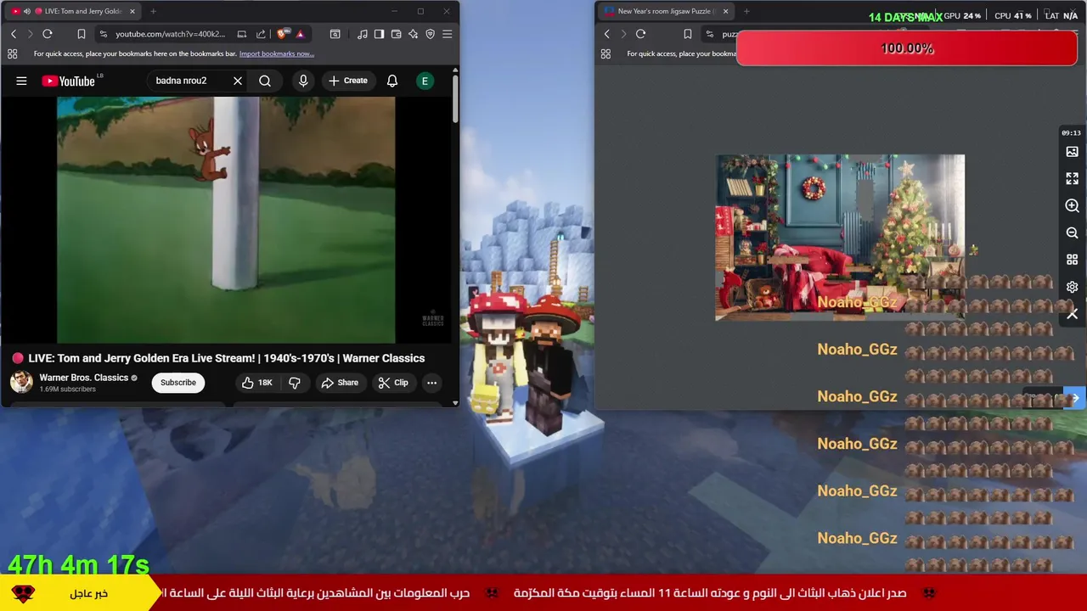This screenshot has width=1087, height=611.
Task: Open new tab in puzzle window
Action: pyautogui.click(x=746, y=11)
